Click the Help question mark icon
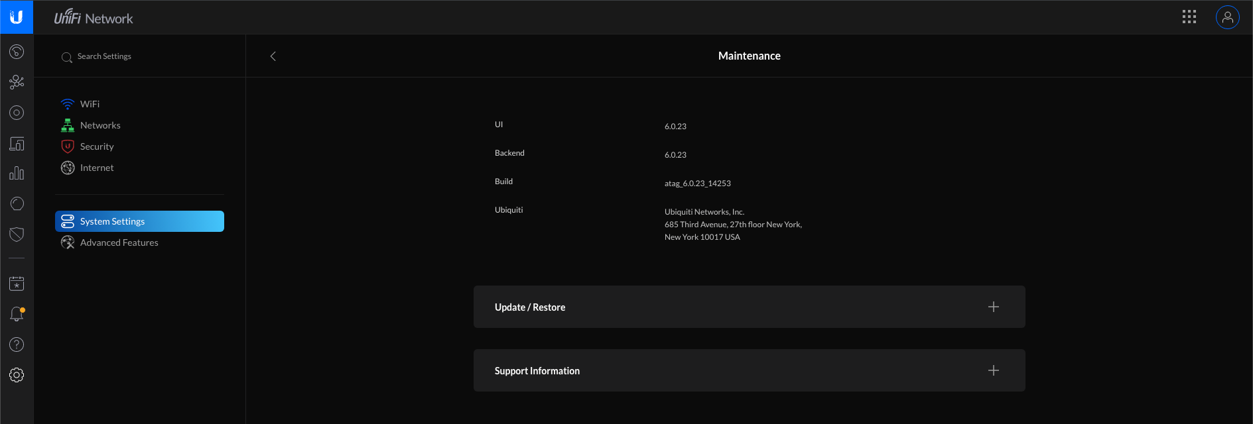The width and height of the screenshot is (1253, 424). 17,344
